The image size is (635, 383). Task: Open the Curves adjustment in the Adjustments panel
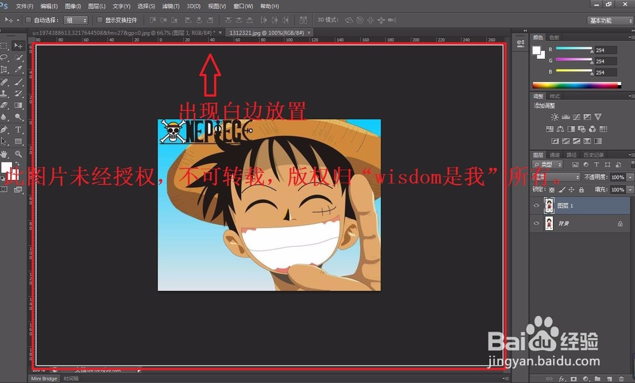tap(576, 116)
